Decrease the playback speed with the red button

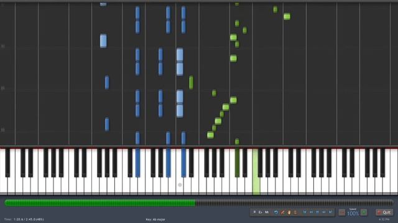tap(342, 212)
